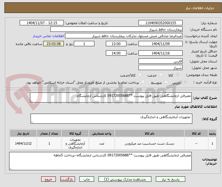Click the اطلاعات کالاهای مورد نیاز heading
This screenshot has height=187, width=222.
[x=196, y=107]
